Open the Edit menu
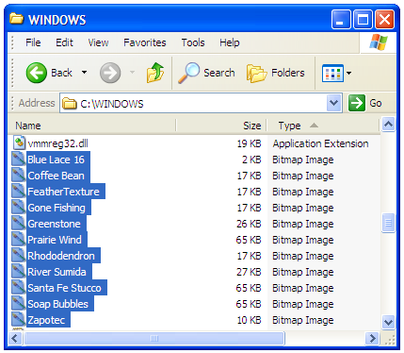 [64, 42]
